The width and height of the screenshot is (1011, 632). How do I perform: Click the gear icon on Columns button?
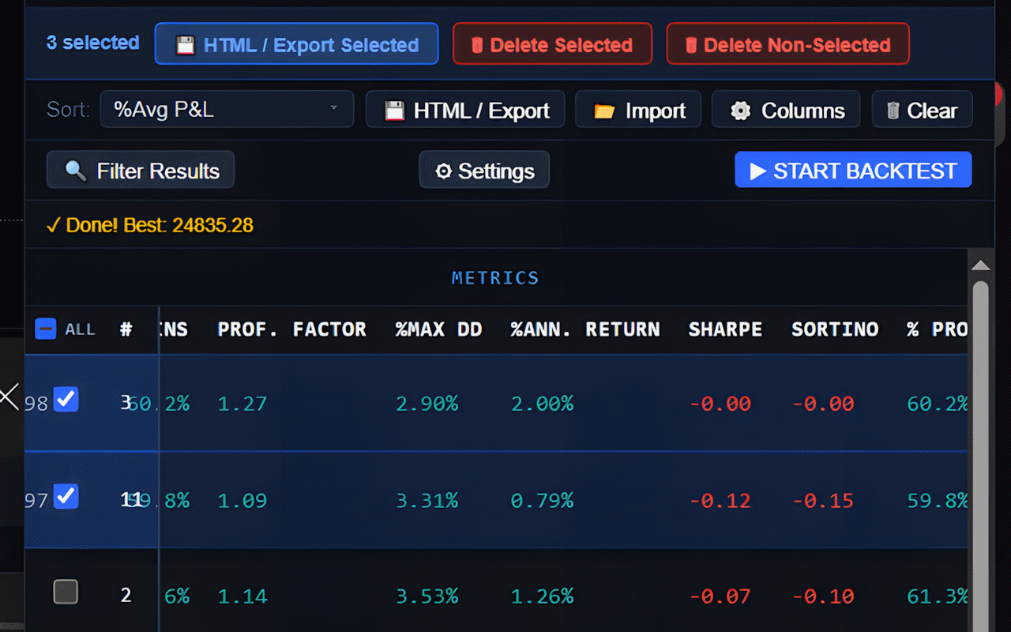coord(740,111)
